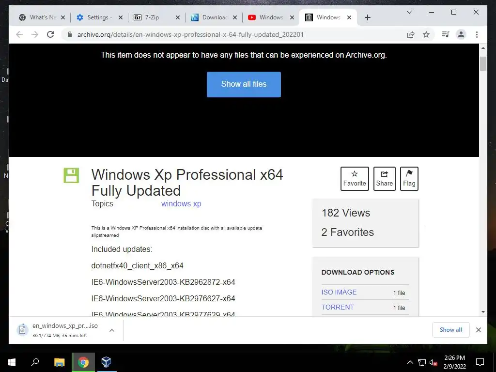Close the downloads bar
The width and height of the screenshot is (496, 372).
coord(478,330)
